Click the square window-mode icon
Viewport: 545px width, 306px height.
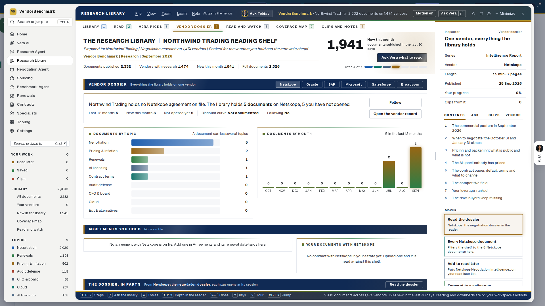tap(481, 14)
